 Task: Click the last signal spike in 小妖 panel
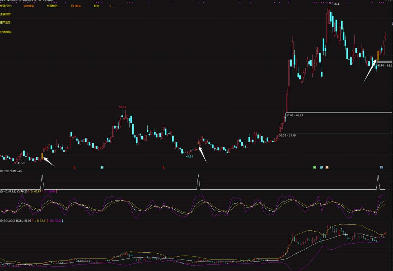378,182
